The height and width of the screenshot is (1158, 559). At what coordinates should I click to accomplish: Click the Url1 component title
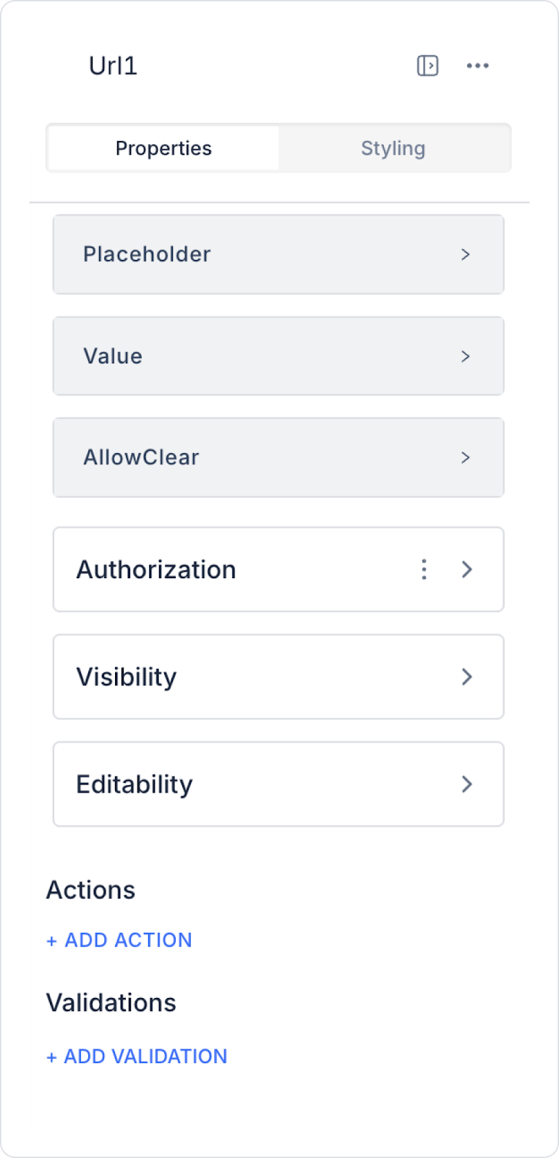(x=113, y=66)
